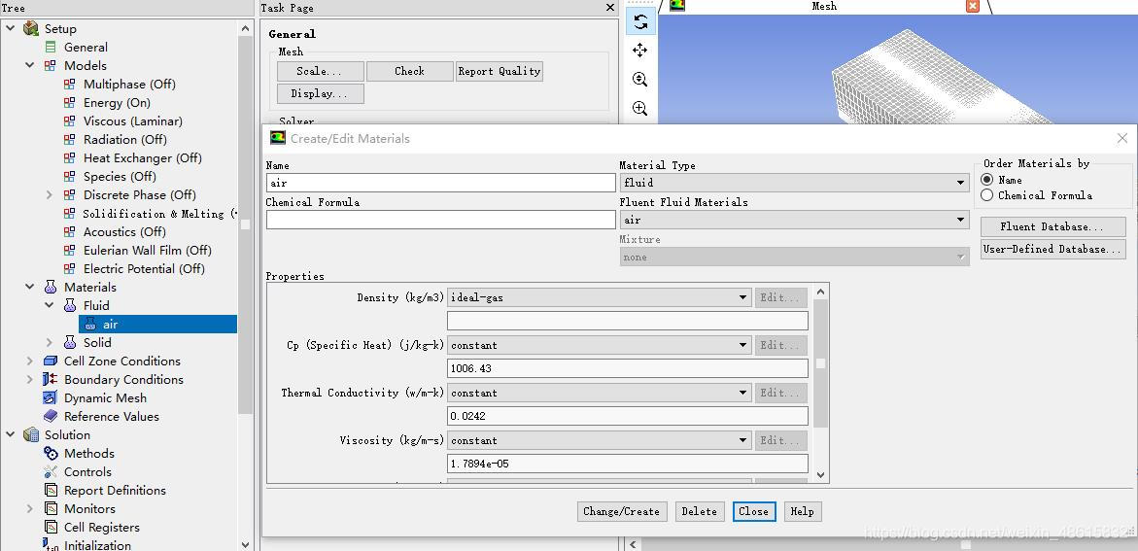Click the Reference Values icon

pos(51,417)
